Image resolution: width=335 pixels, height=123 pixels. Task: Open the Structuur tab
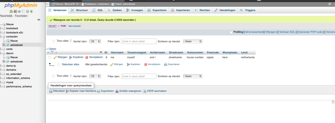pos(79,10)
